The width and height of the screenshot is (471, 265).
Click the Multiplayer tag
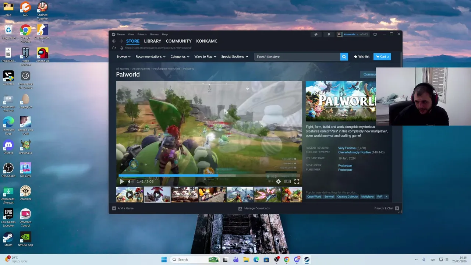coord(367,197)
